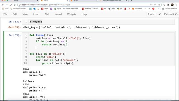The height and width of the screenshot is (101, 179).
Task: Open the Institute - data sci... bookmark
Action: pyautogui.click(x=91, y=9)
